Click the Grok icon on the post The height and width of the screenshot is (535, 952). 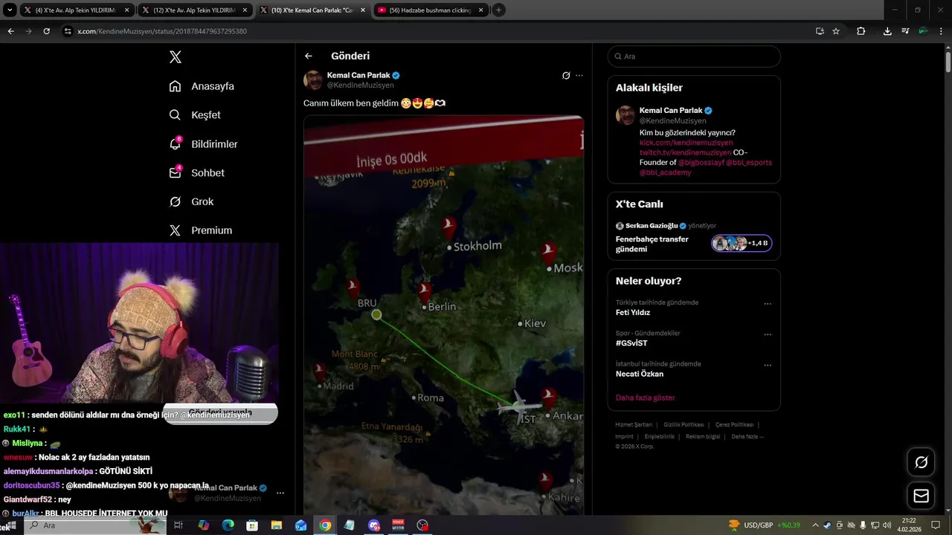coord(566,75)
